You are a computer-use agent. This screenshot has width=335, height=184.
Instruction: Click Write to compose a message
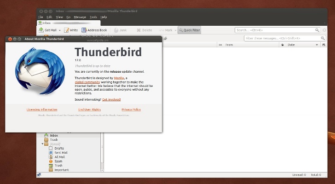[71, 30]
